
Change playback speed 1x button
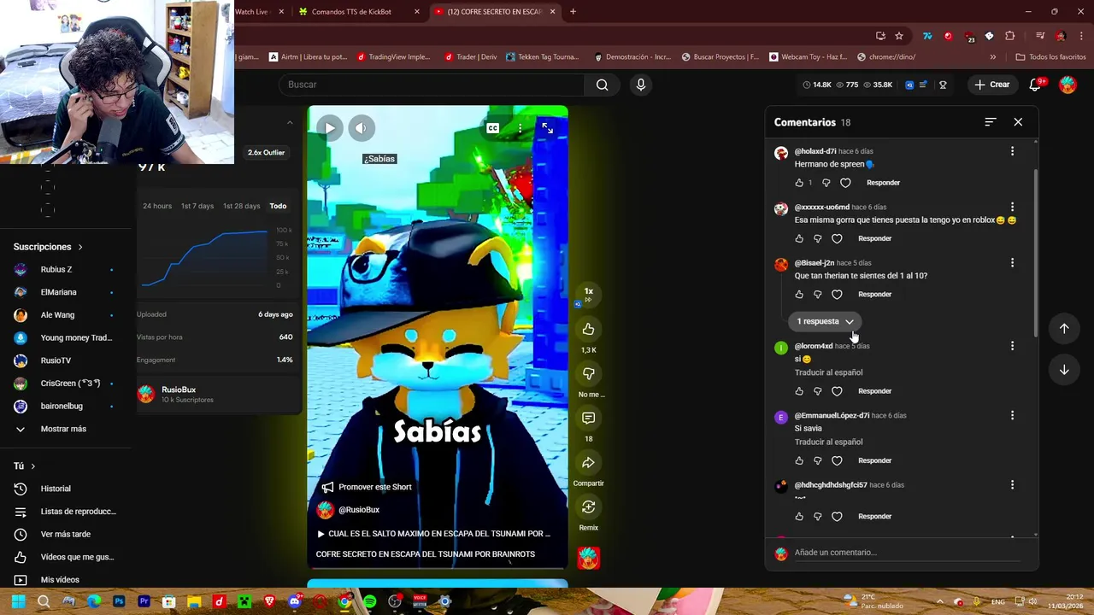pos(588,295)
